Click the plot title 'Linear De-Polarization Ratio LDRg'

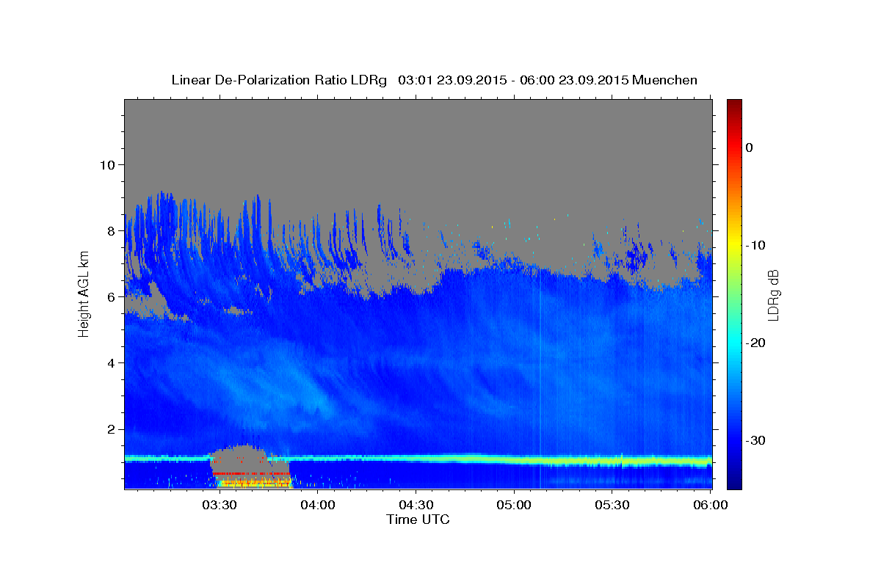pyautogui.click(x=279, y=80)
